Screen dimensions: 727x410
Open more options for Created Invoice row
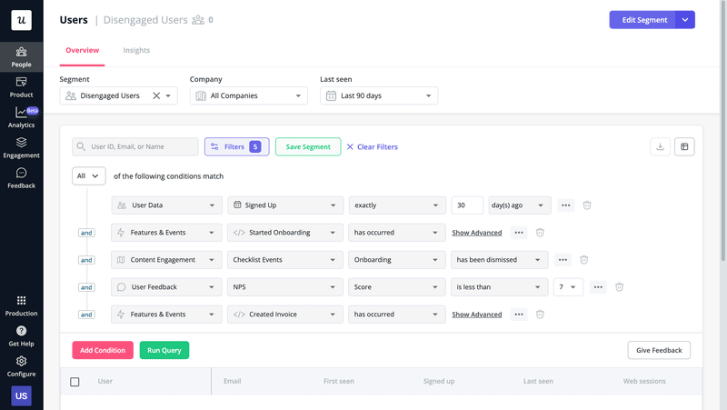coord(519,315)
